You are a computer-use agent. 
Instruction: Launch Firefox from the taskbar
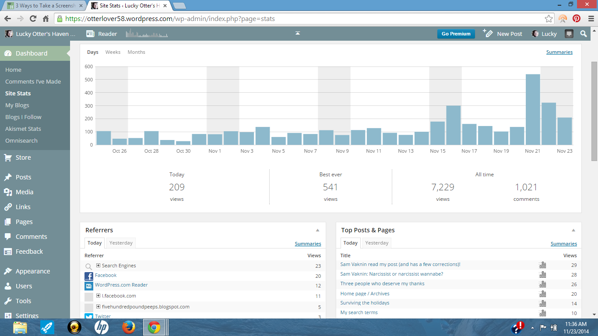coord(128,327)
